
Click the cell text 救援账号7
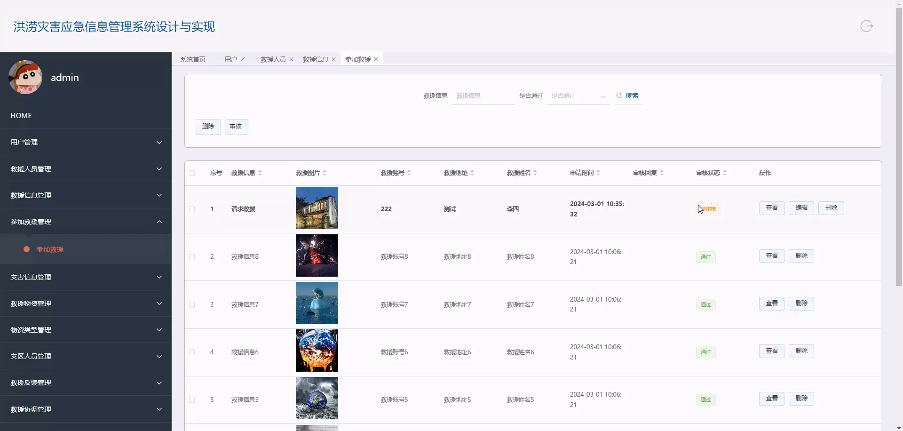[x=394, y=304]
